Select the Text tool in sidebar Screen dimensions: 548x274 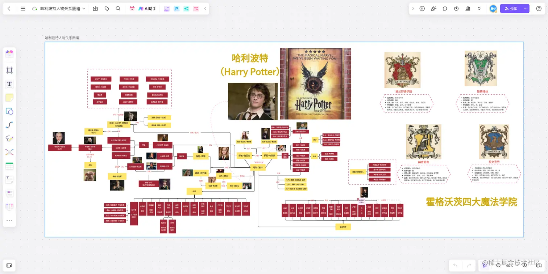click(x=9, y=84)
